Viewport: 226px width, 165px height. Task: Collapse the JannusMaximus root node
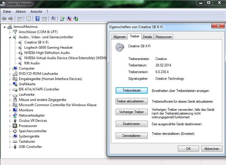coord(4,27)
